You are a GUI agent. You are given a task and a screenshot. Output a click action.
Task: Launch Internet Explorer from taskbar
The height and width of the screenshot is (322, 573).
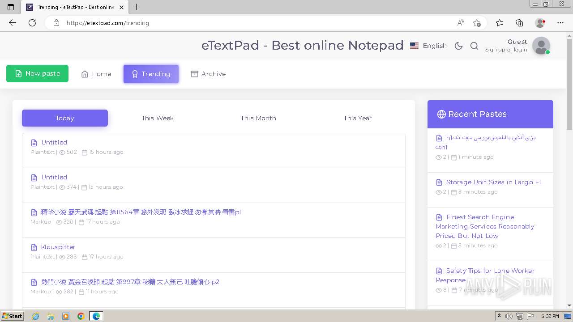point(35,316)
